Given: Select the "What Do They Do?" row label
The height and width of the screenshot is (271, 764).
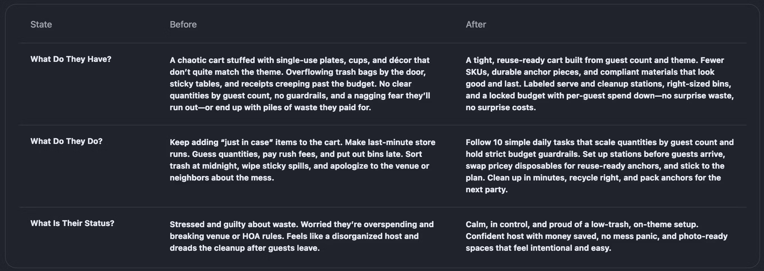Looking at the screenshot, I should [66, 141].
